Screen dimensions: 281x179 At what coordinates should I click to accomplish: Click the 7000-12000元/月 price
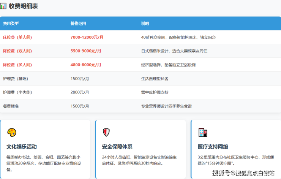87,37
